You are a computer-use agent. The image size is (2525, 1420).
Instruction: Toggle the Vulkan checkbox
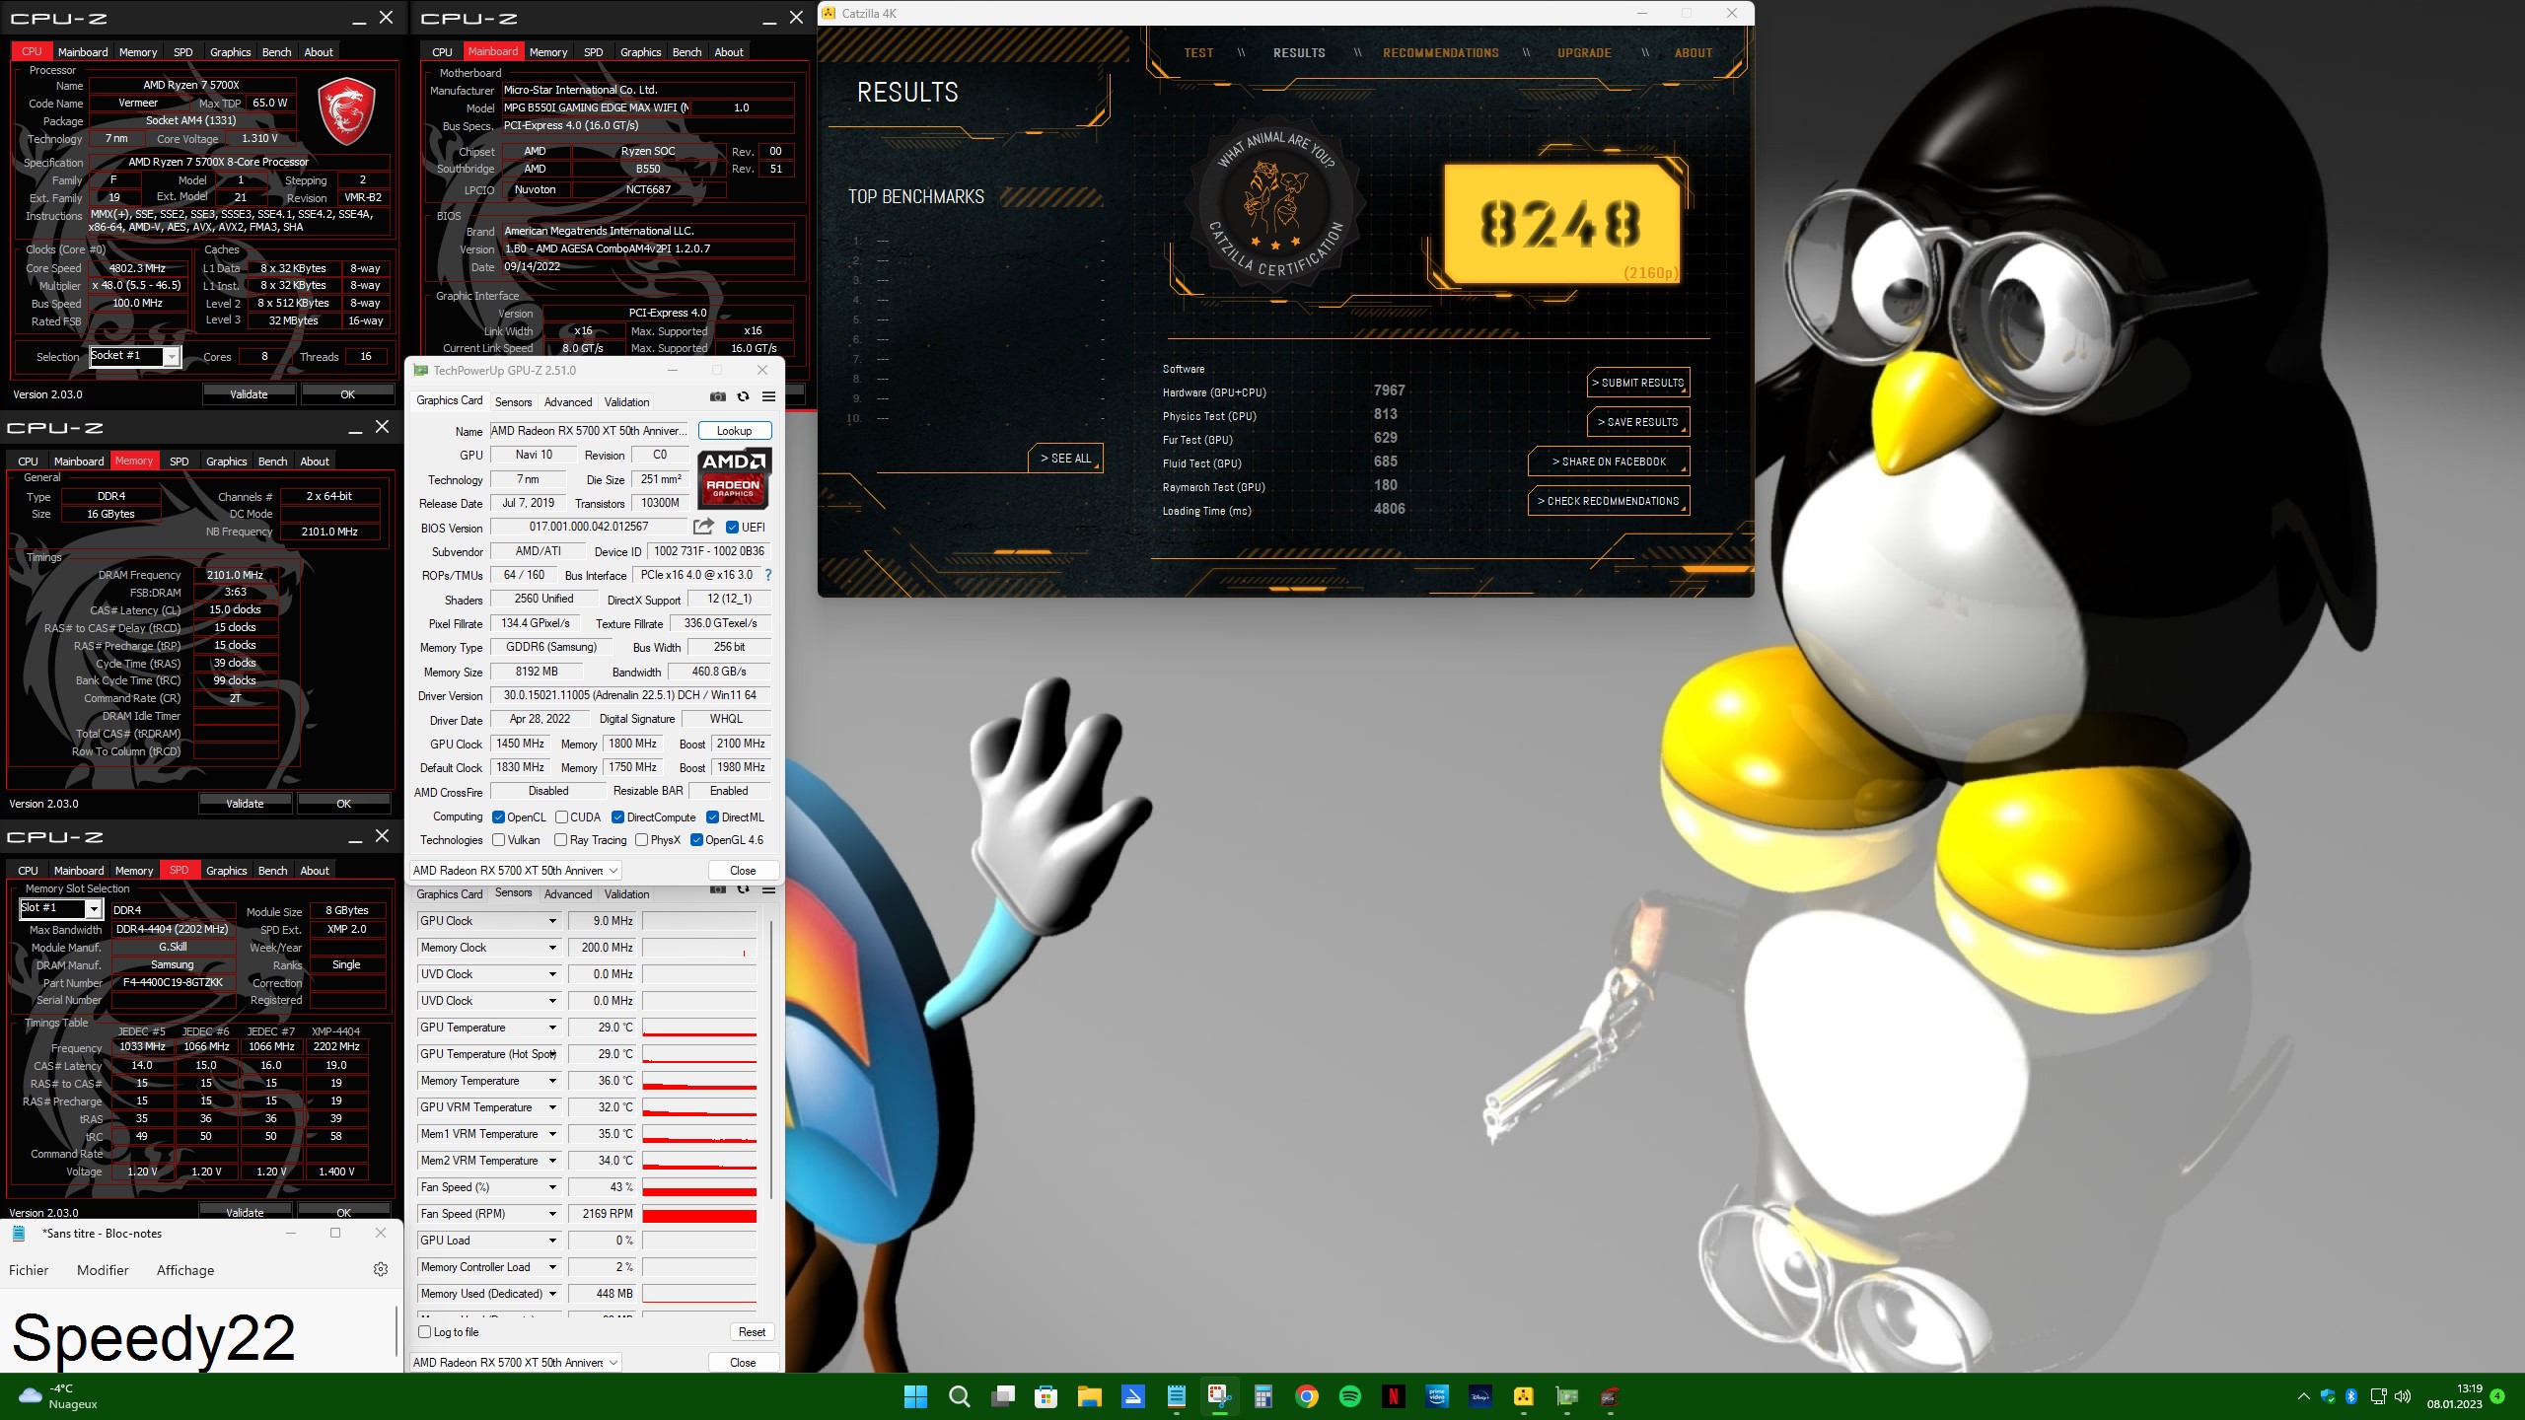click(499, 840)
